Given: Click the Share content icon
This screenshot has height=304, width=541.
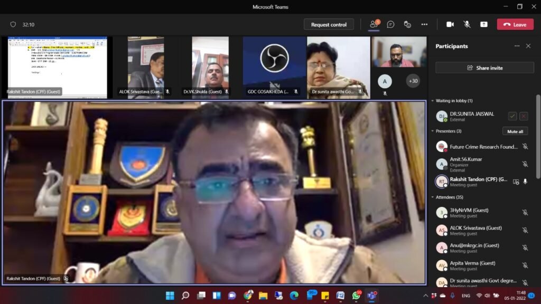Looking at the screenshot, I should click(484, 24).
